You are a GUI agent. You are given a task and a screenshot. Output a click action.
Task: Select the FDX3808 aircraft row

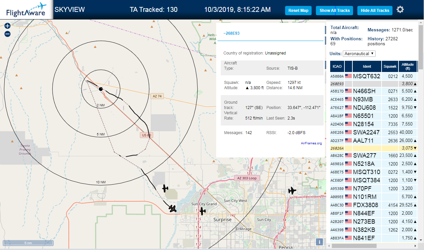click(374, 205)
